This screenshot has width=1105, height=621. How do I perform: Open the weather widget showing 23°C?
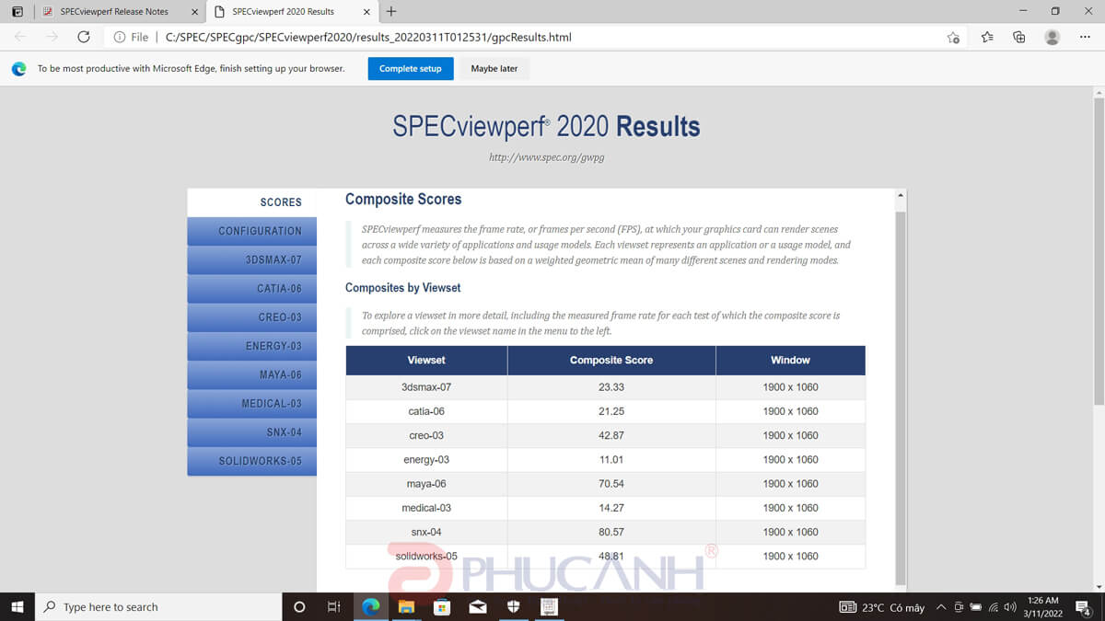coord(881,607)
